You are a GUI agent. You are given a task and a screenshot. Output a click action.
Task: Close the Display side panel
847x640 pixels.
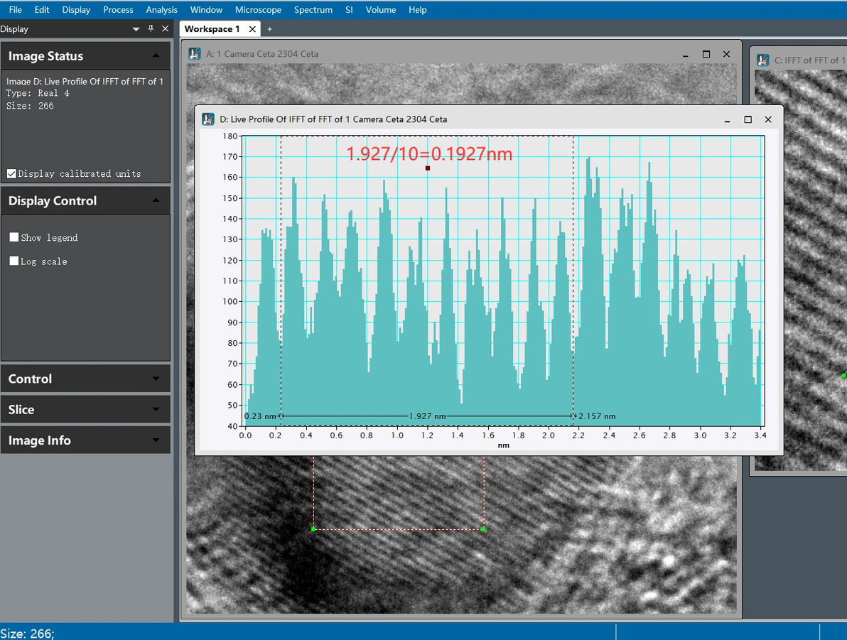coord(165,28)
